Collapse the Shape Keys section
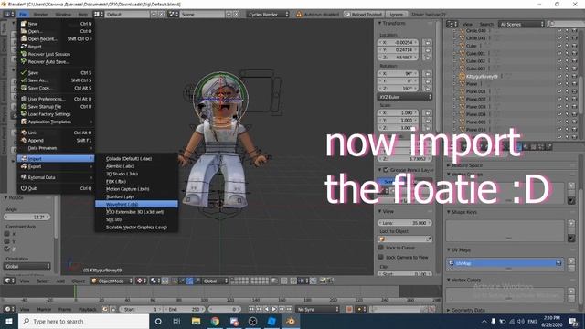585x329 pixels. click(x=449, y=212)
